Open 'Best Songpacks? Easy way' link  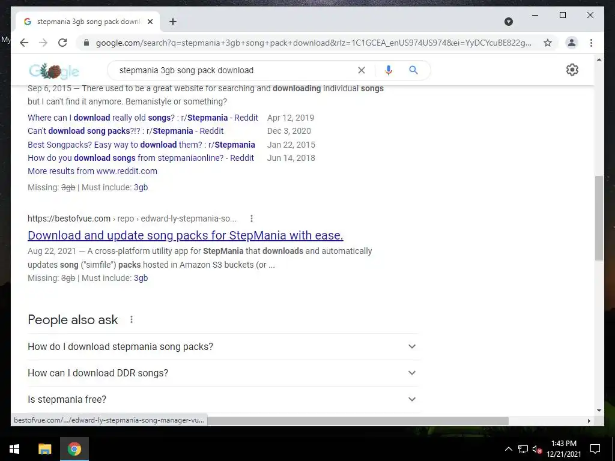(x=141, y=145)
